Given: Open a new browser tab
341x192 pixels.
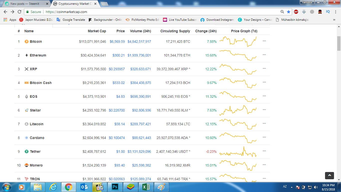Looking at the screenshot, I should [104, 4].
